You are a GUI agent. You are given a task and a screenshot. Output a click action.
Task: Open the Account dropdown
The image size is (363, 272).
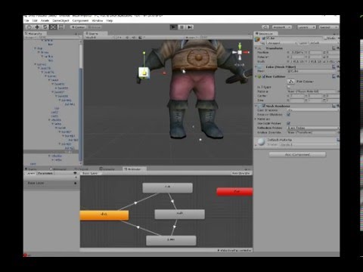[282, 27]
